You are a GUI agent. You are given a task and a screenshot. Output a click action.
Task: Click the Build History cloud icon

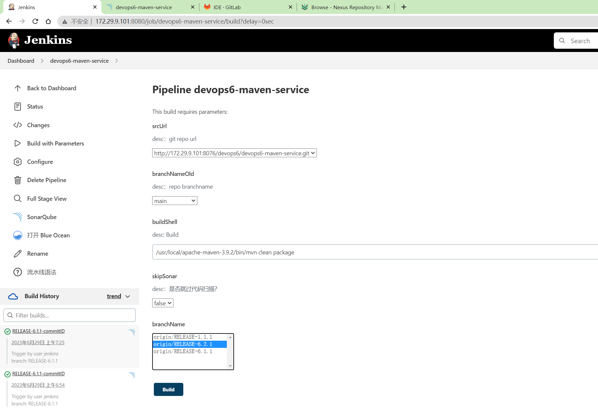pyautogui.click(x=13, y=296)
